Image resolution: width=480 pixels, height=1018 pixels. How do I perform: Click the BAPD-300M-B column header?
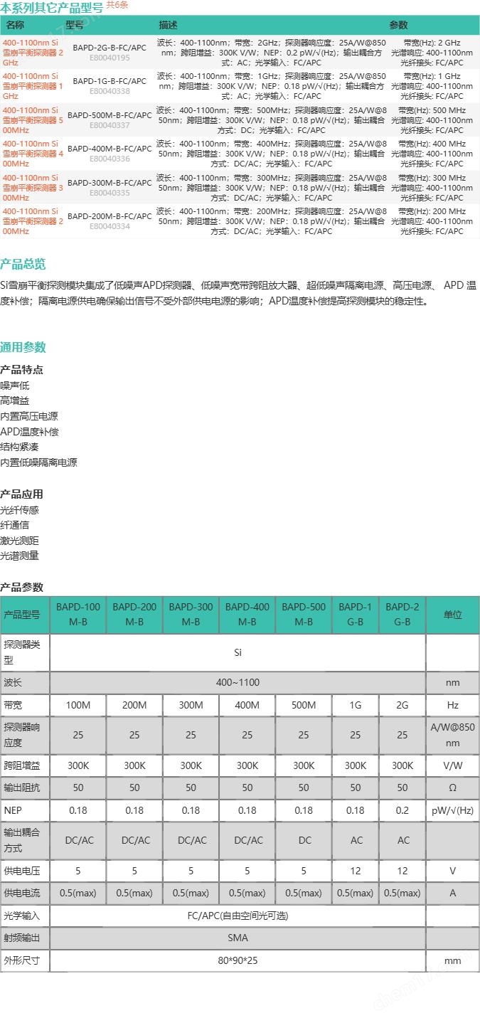(x=191, y=615)
